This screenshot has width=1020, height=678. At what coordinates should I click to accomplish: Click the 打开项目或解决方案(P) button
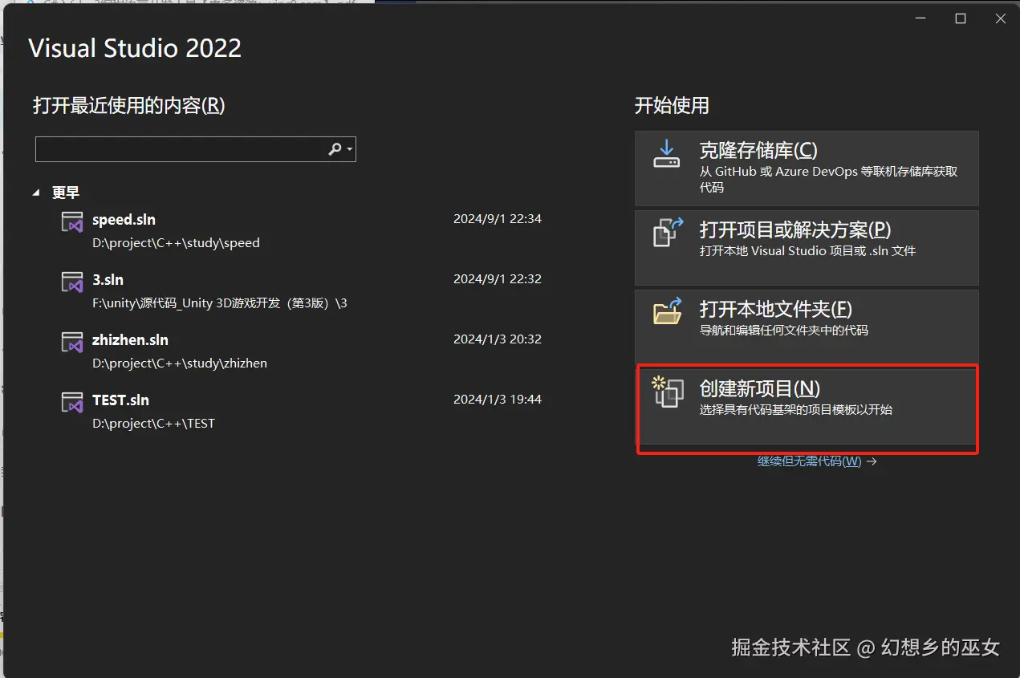coord(807,247)
